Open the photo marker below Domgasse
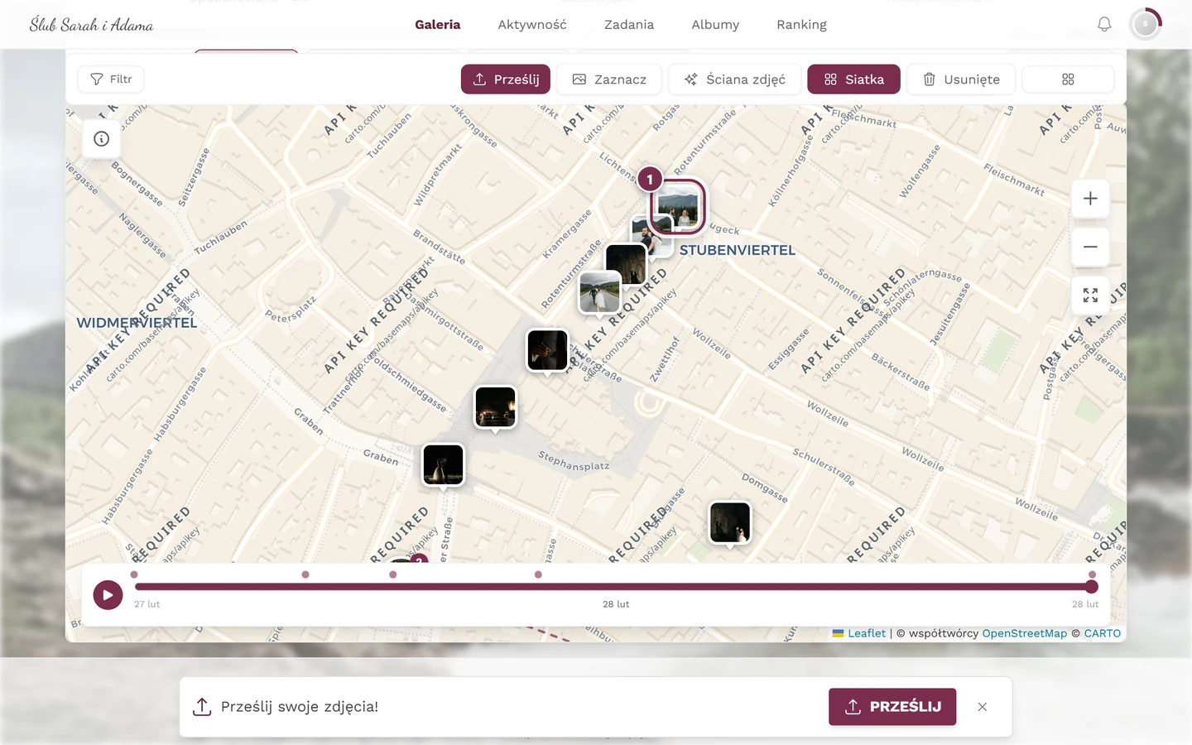Image resolution: width=1192 pixels, height=745 pixels. pos(730,523)
